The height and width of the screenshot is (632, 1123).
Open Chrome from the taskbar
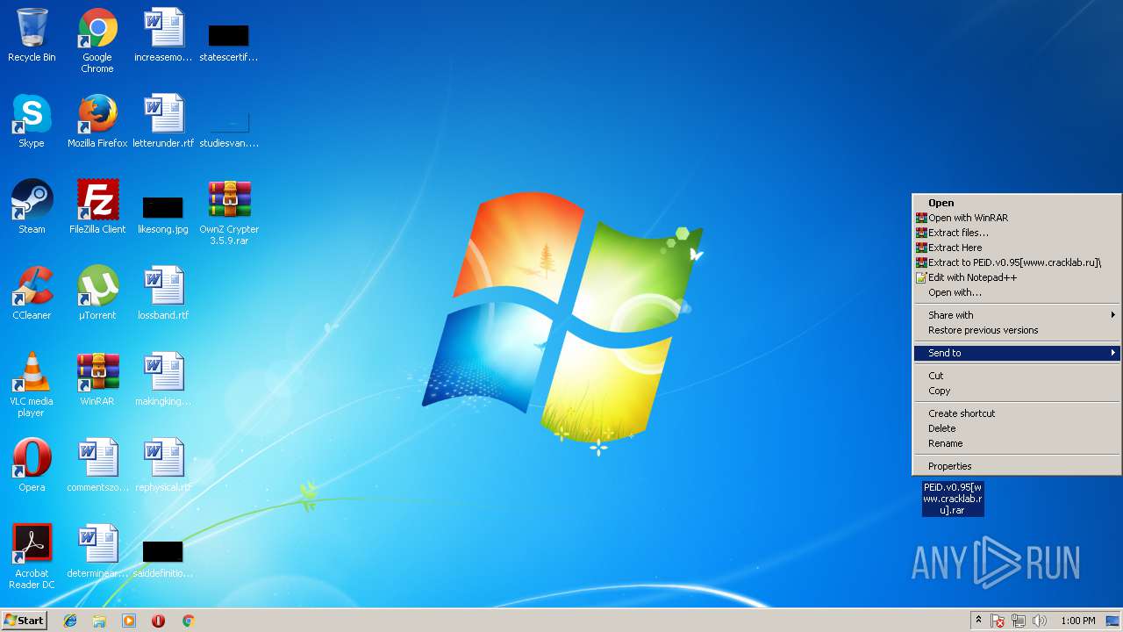click(188, 621)
